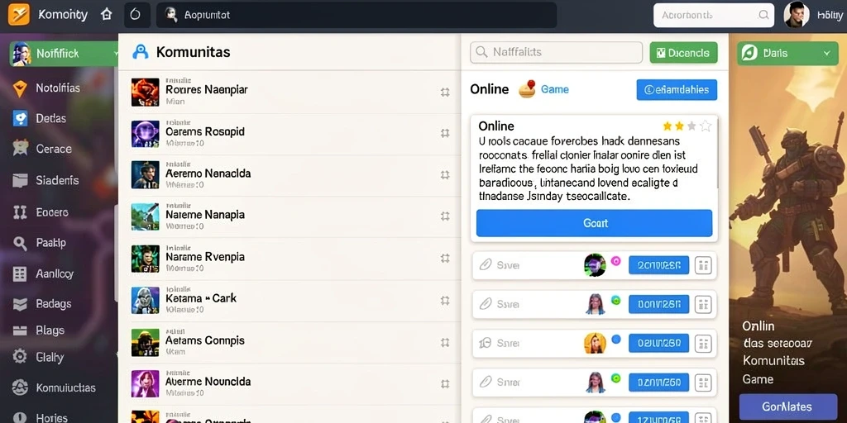Select the Averme Nouncida list entry
This screenshot has width=847, height=423.
tap(289, 383)
